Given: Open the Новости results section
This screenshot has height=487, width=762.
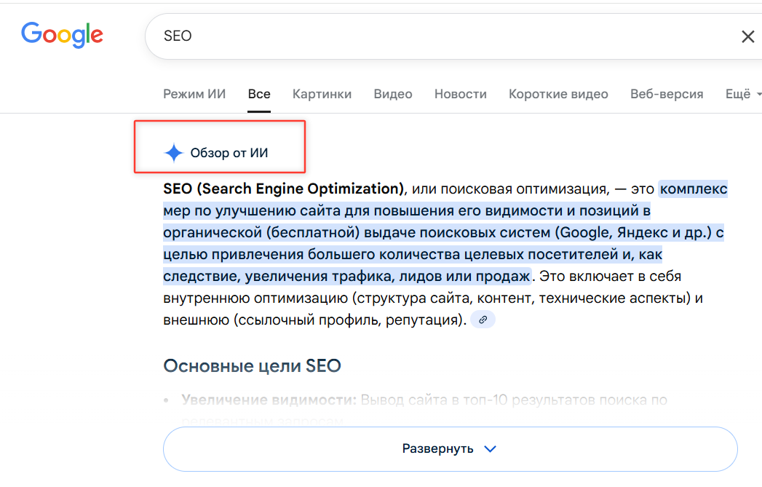Looking at the screenshot, I should pos(460,94).
